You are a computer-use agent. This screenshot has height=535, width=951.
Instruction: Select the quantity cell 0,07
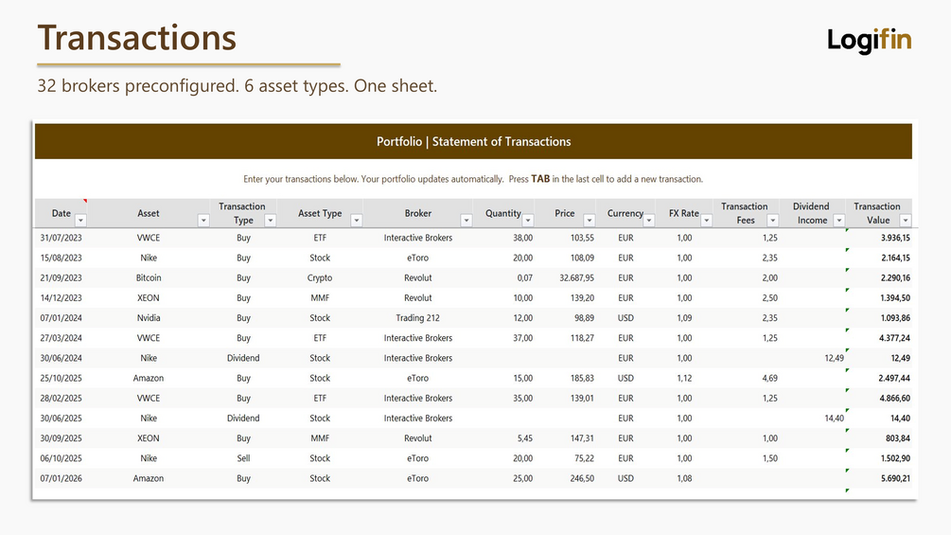(x=524, y=277)
